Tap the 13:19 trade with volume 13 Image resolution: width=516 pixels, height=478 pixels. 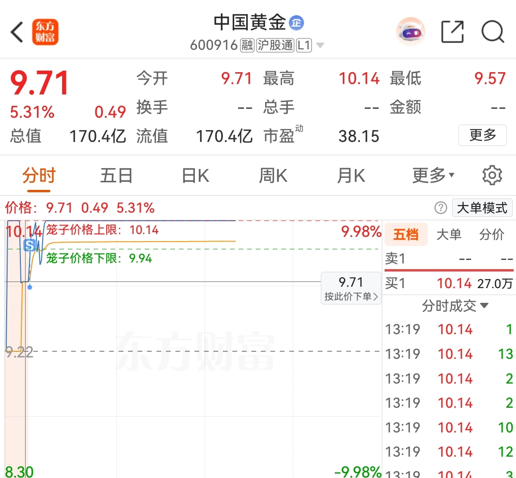tap(449, 354)
